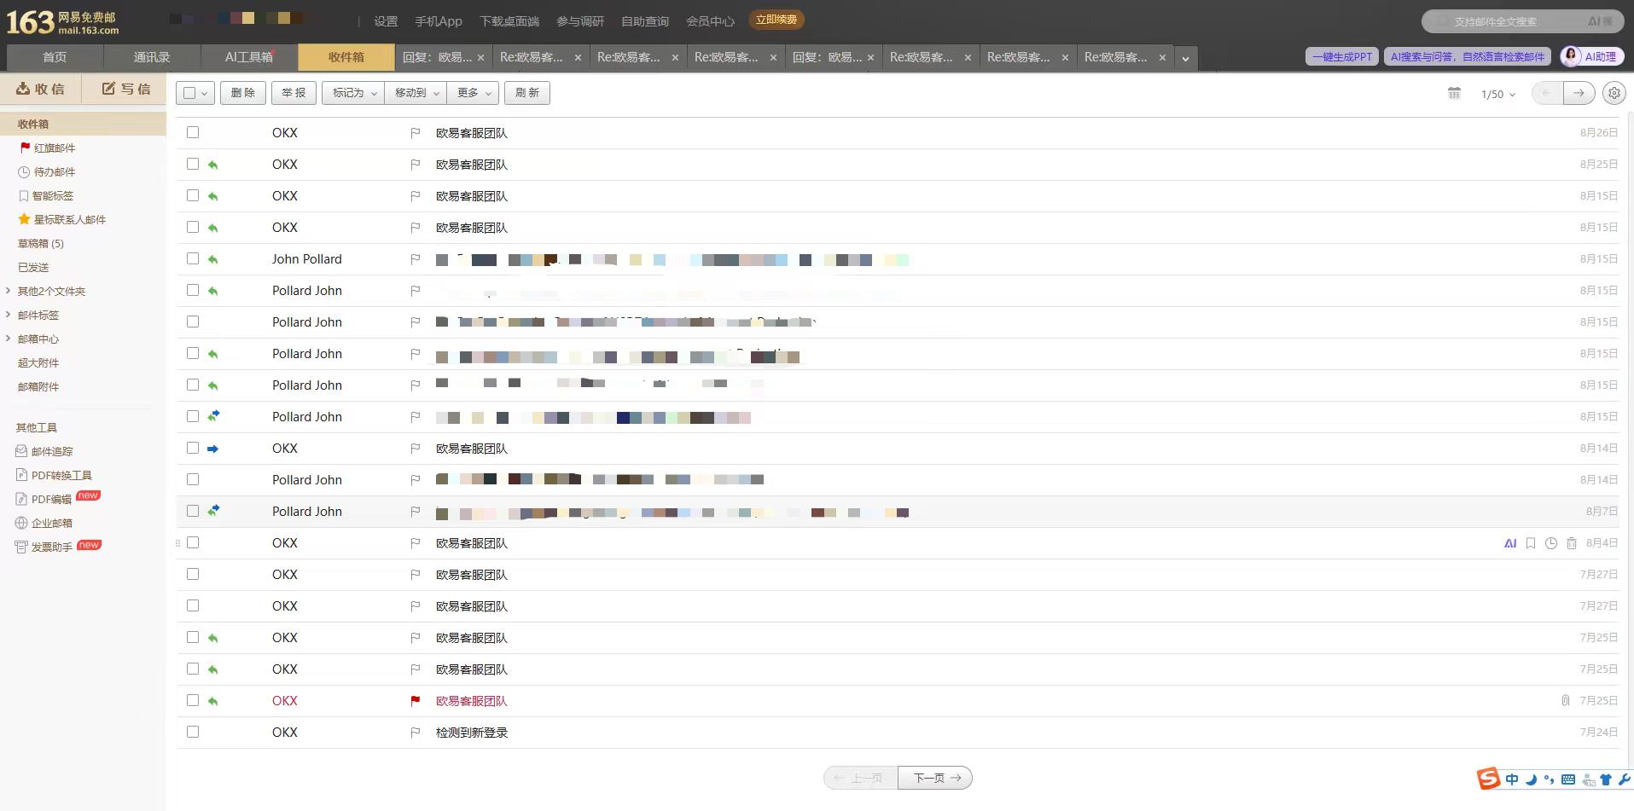Click the clock icon on the 8月4日 email row

(x=1550, y=543)
